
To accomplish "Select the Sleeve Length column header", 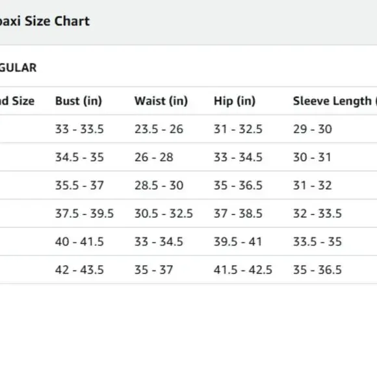I will click(x=335, y=101).
